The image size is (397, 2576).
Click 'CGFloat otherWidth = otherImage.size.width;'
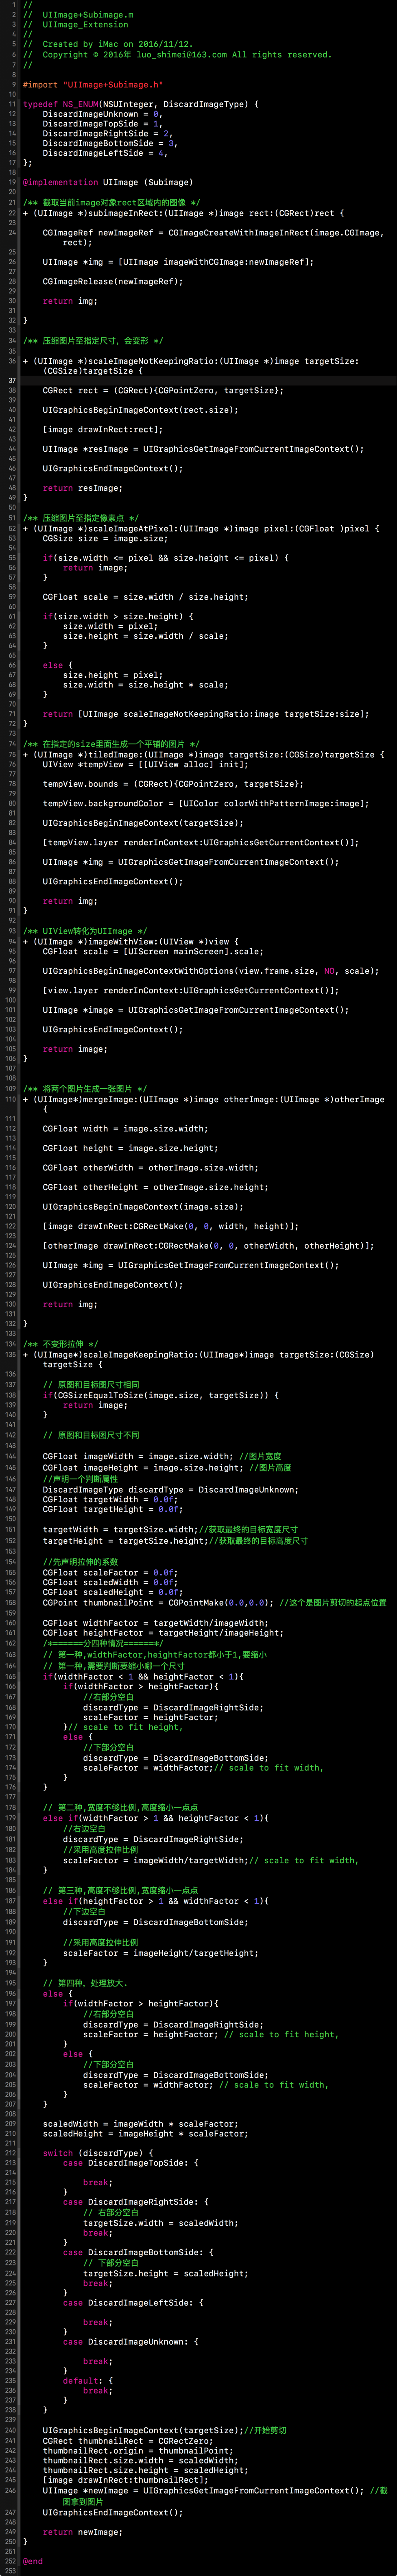coord(151,1168)
